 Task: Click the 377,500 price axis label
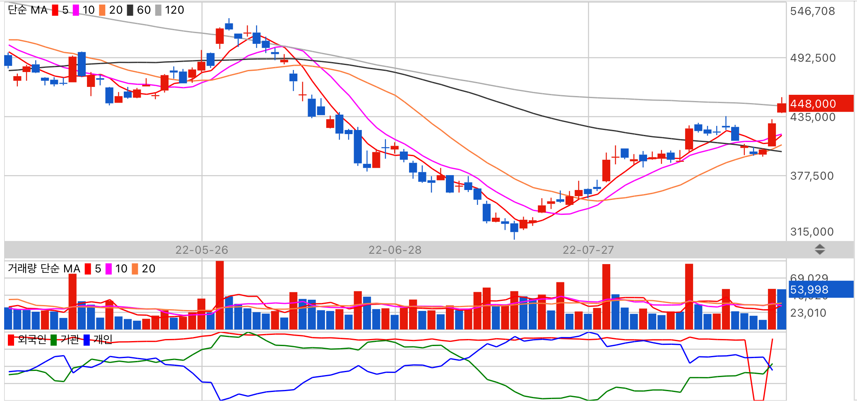click(812, 176)
